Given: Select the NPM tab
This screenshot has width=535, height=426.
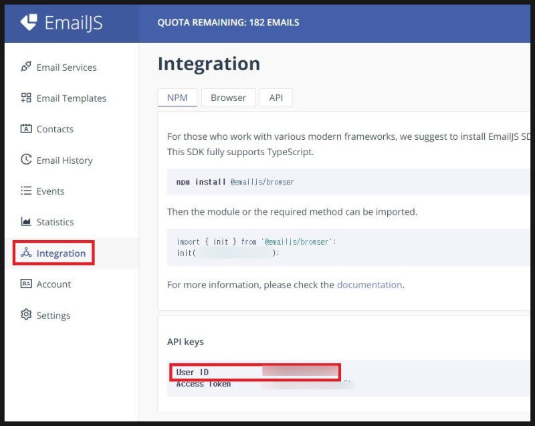Looking at the screenshot, I should coord(177,97).
